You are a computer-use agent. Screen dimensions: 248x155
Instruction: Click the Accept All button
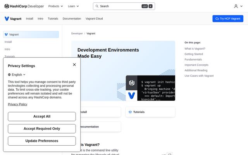coord(42,117)
